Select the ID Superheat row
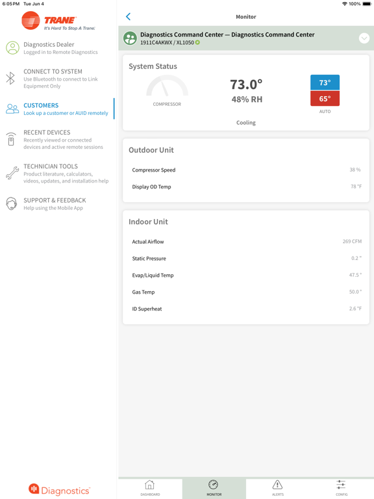374x499 pixels. pos(246,309)
